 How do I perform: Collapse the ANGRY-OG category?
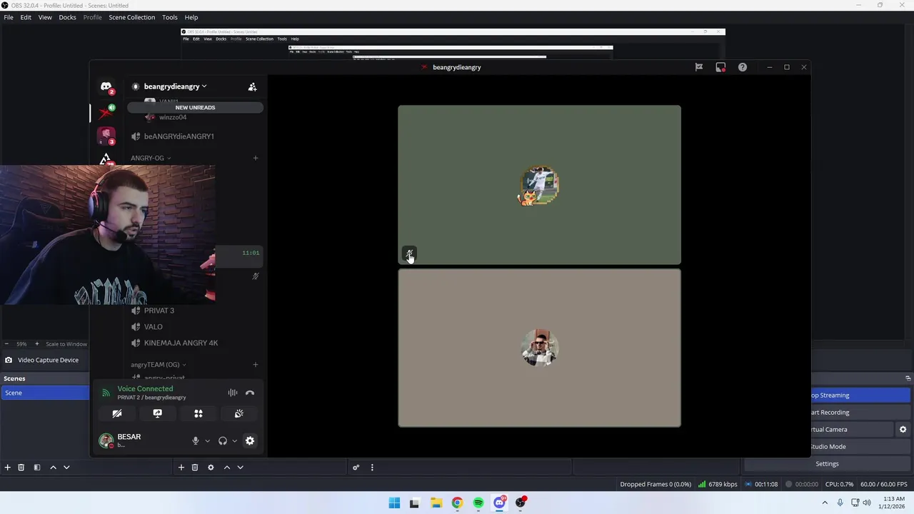[x=151, y=158]
